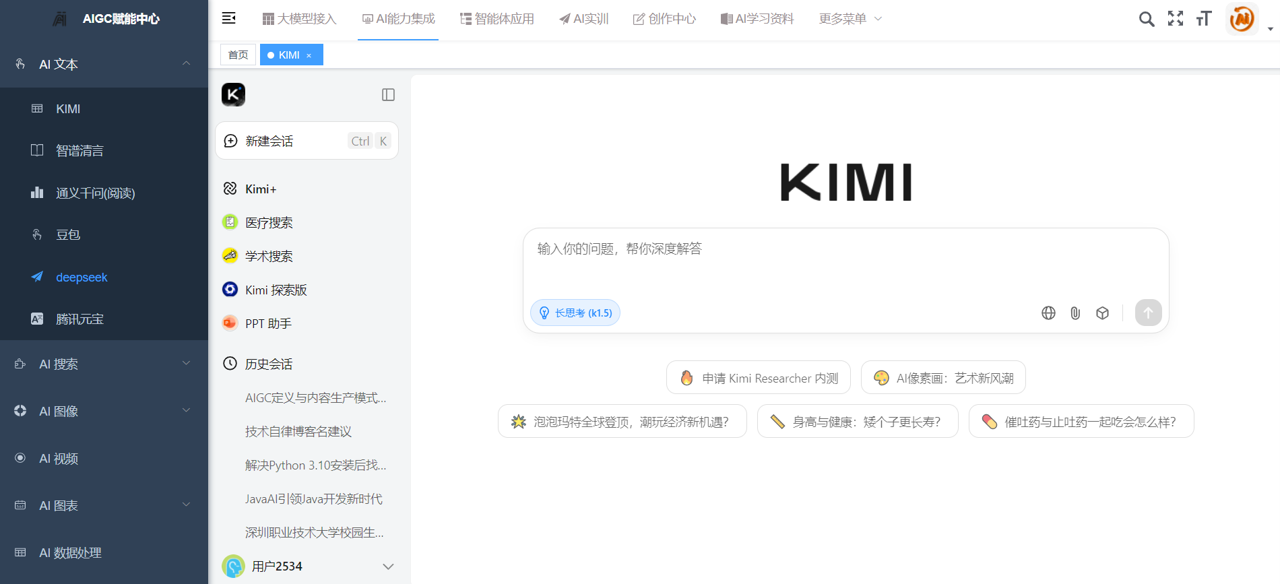Switch to the 首页 tab
This screenshot has width=1280, height=584.
tap(238, 55)
